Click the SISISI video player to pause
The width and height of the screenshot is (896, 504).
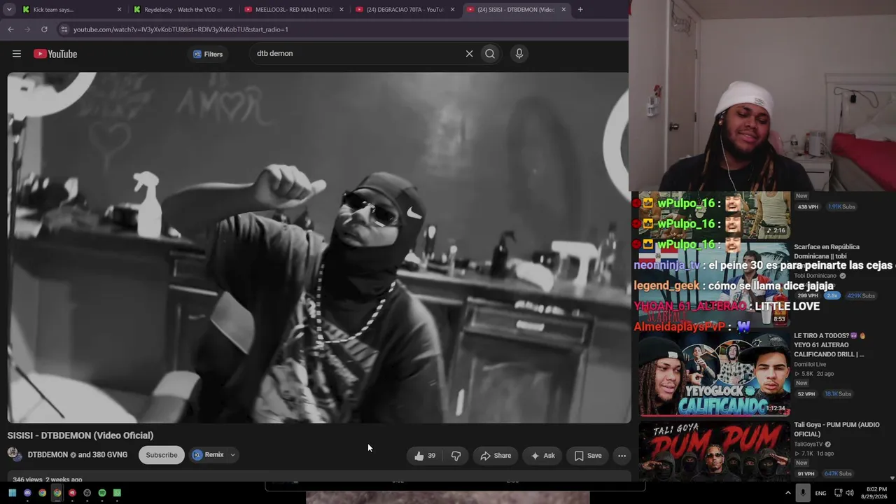click(x=318, y=247)
